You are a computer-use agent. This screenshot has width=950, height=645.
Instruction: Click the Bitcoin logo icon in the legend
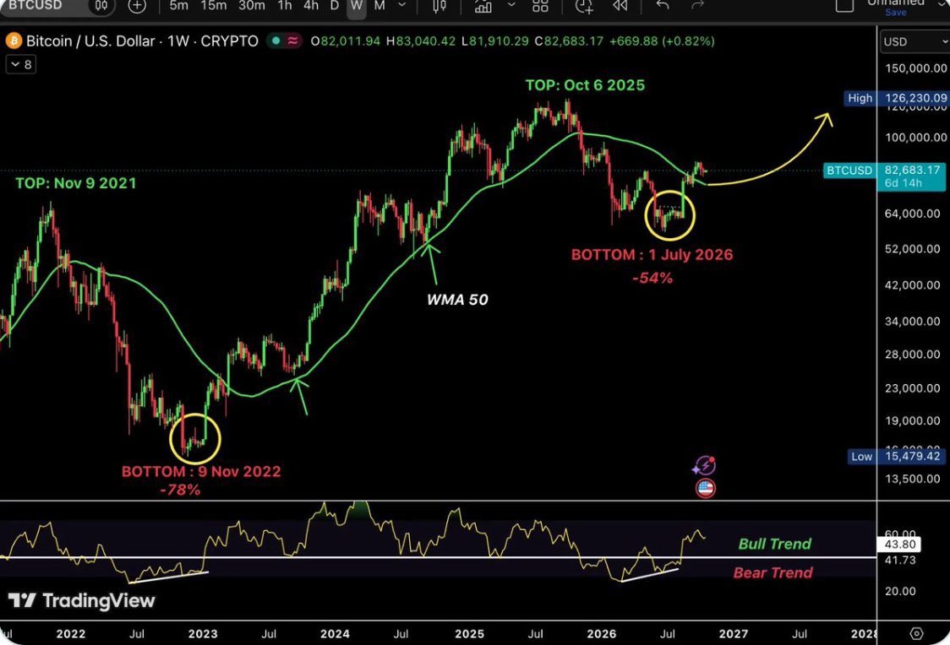coord(14,41)
